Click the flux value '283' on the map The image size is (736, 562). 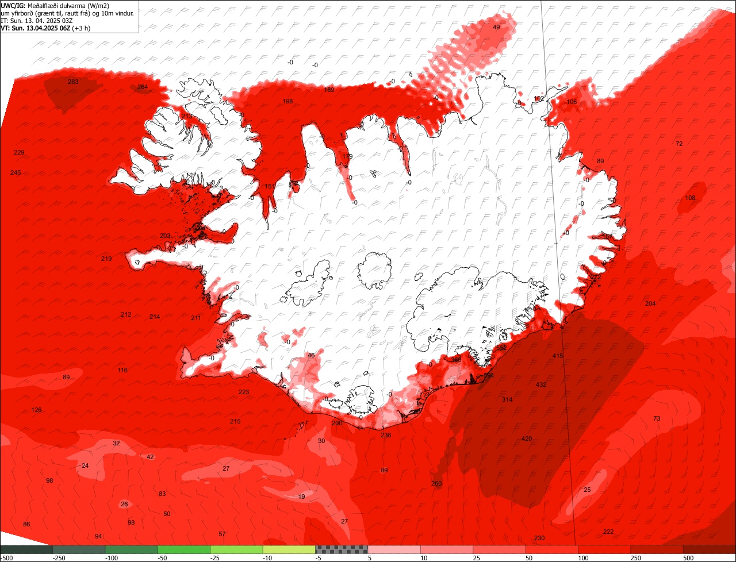73,82
